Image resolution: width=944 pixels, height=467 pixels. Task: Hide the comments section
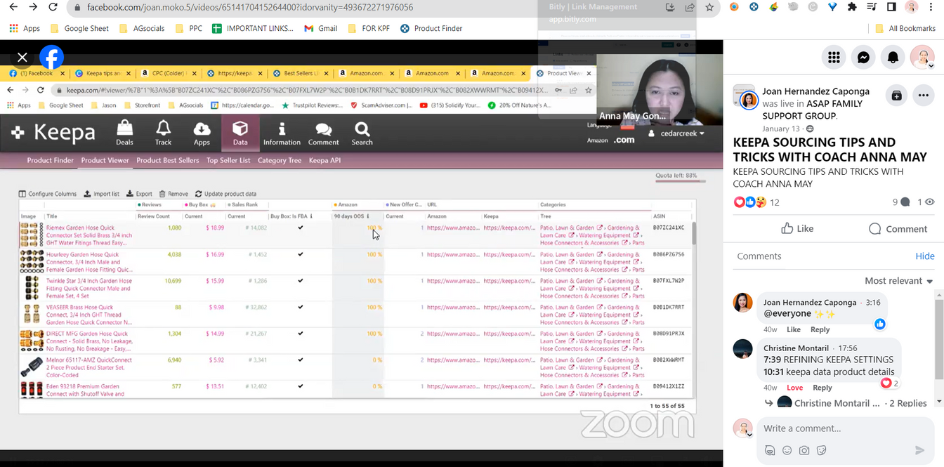924,256
